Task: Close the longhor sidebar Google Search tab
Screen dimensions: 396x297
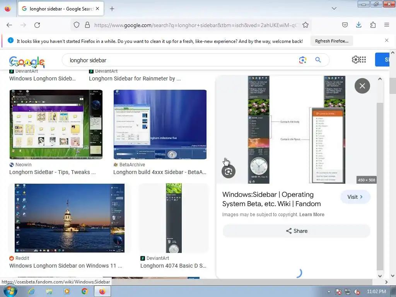Action: (97, 9)
